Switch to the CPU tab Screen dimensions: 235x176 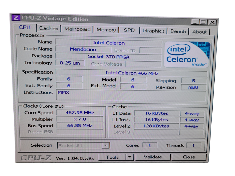[x=25, y=27]
